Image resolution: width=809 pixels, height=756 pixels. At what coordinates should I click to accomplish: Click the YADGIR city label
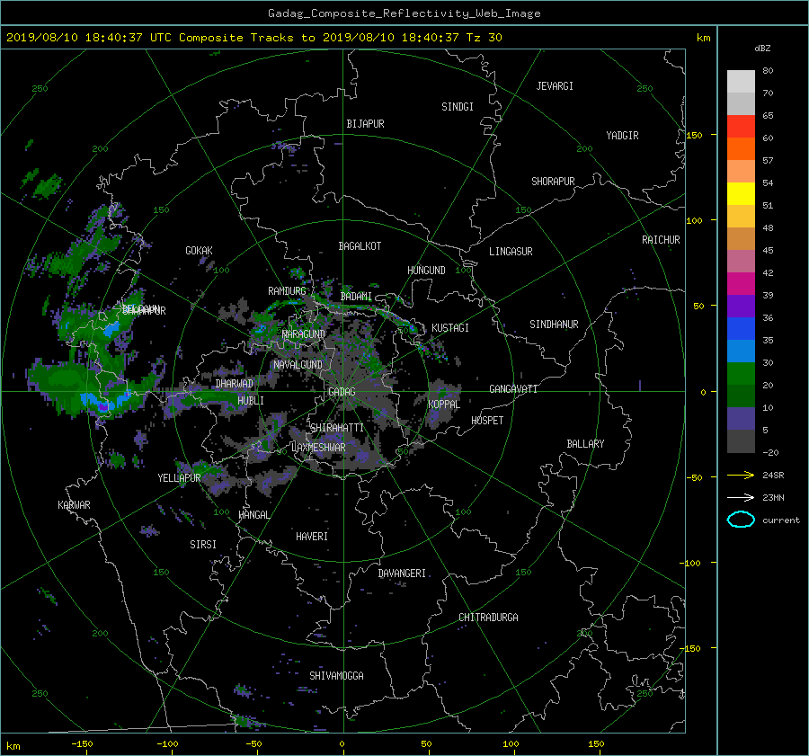[622, 136]
